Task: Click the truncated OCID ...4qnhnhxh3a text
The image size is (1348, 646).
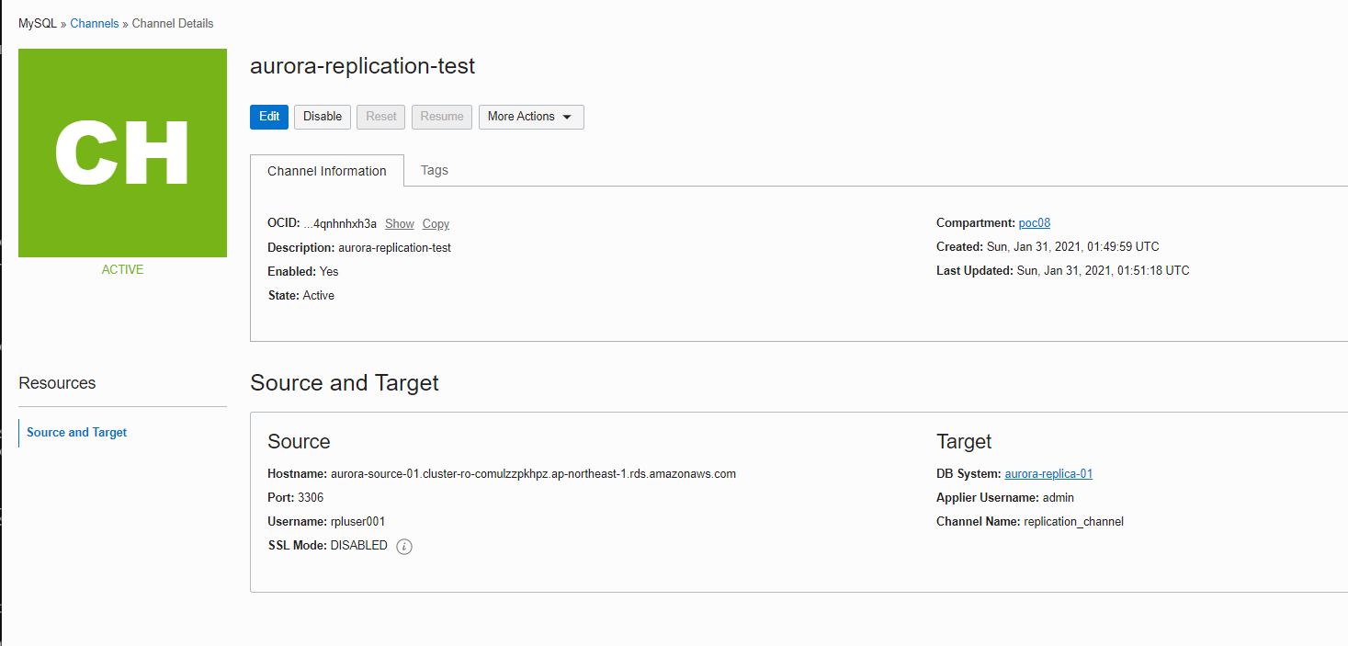Action: (340, 224)
